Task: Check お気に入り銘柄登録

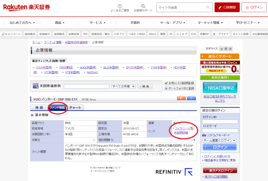Action: tap(180, 83)
